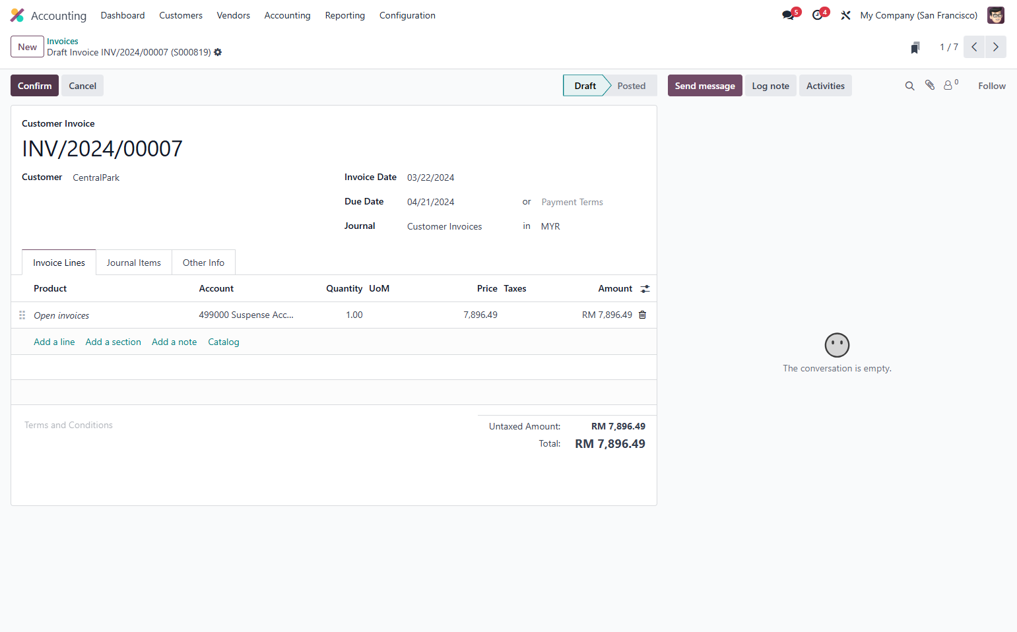Screen dimensions: 1017x632
Task: Attach files with paperclip icon
Action: pos(930,85)
